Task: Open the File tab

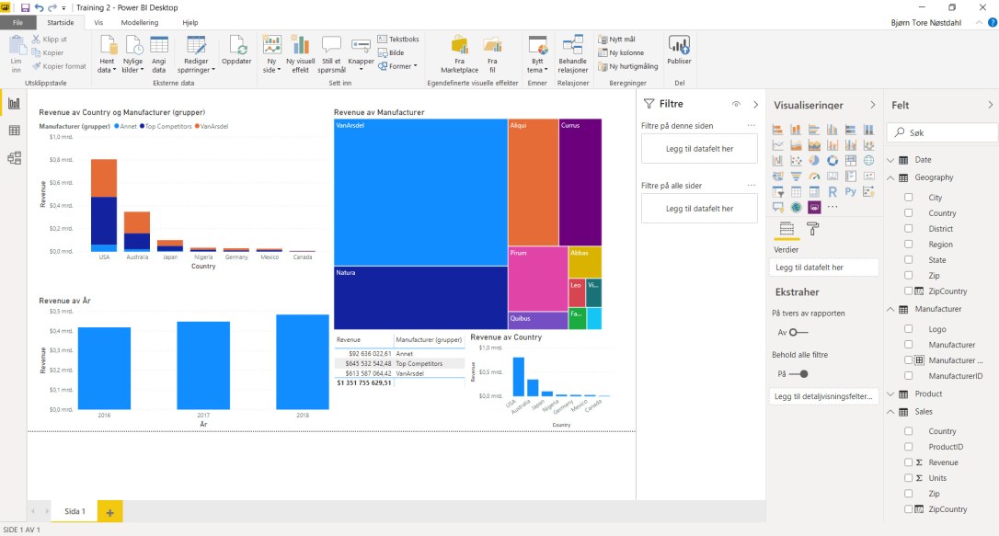Action: click(x=17, y=22)
